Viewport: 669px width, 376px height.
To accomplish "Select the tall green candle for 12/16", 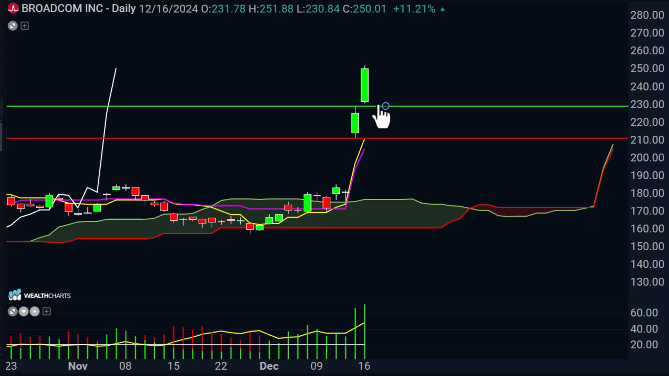I will click(x=365, y=85).
